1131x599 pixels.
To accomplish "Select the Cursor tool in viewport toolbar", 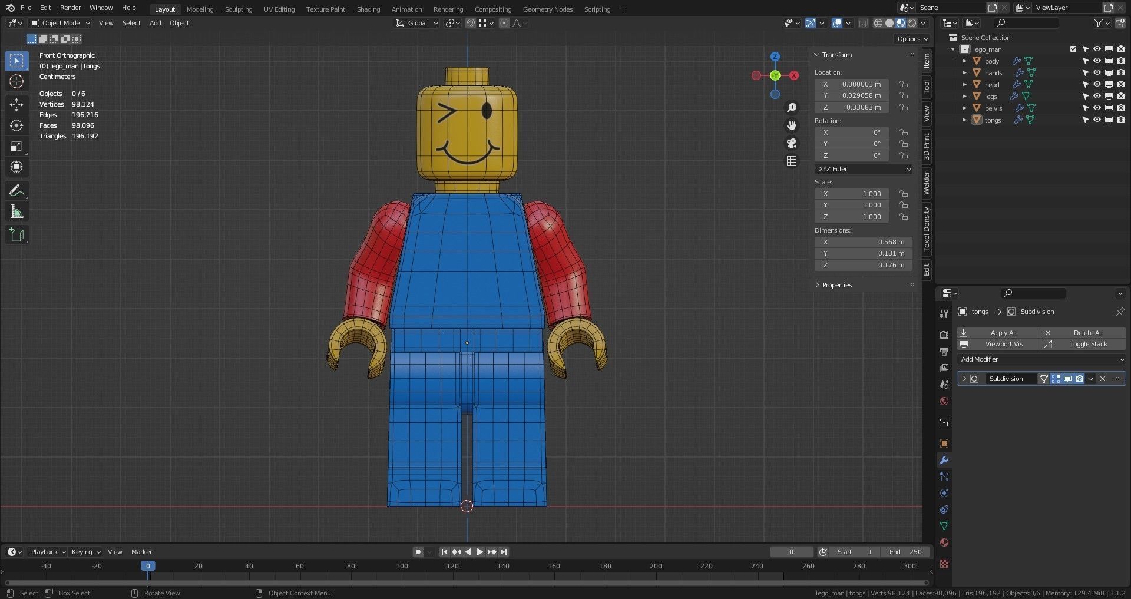I will (16, 81).
